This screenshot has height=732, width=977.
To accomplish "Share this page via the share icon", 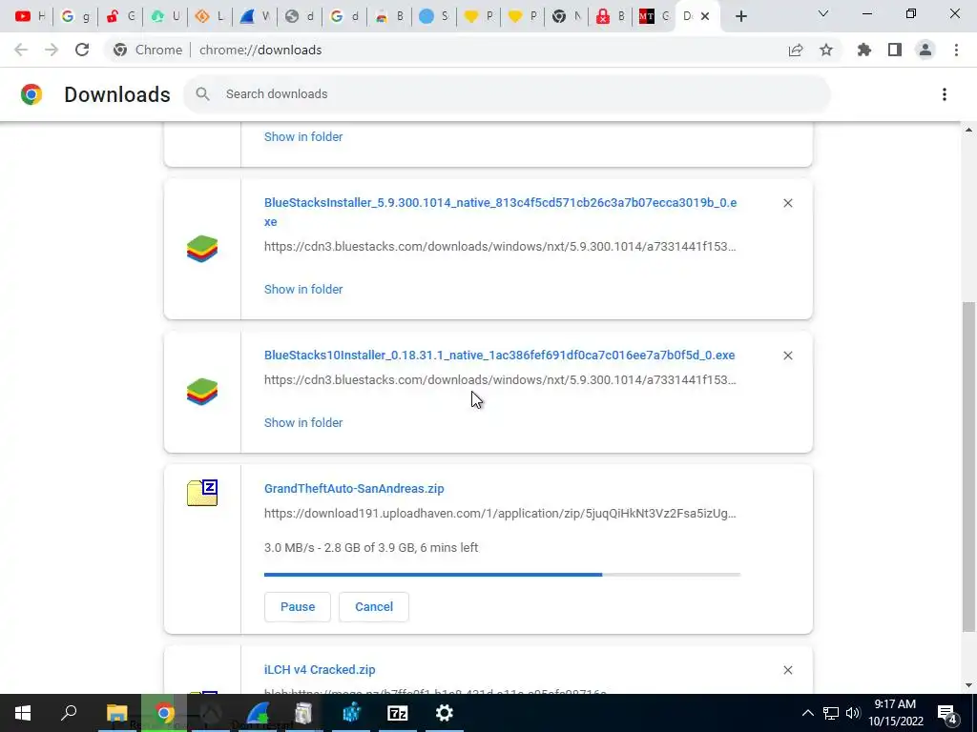I will (x=796, y=50).
